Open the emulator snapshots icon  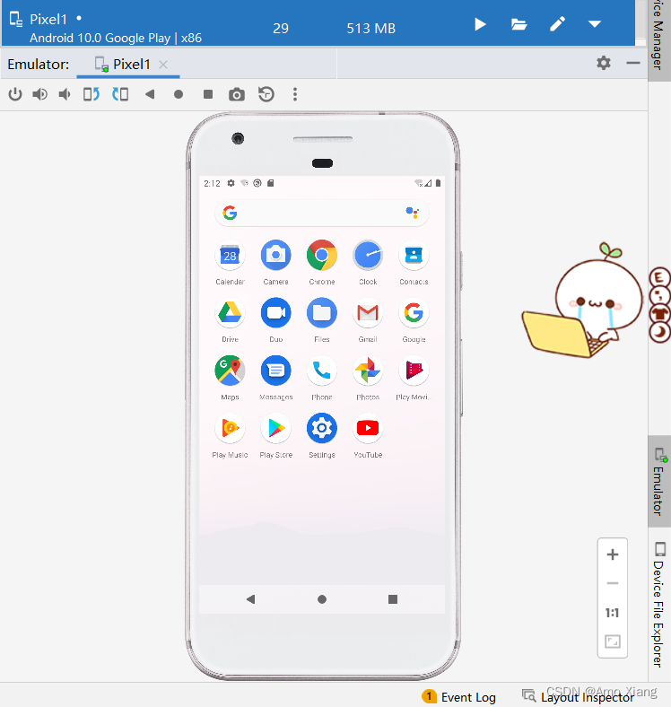pos(266,94)
